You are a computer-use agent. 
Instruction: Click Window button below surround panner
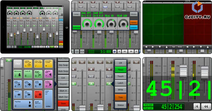pyautogui.click(x=180, y=47)
